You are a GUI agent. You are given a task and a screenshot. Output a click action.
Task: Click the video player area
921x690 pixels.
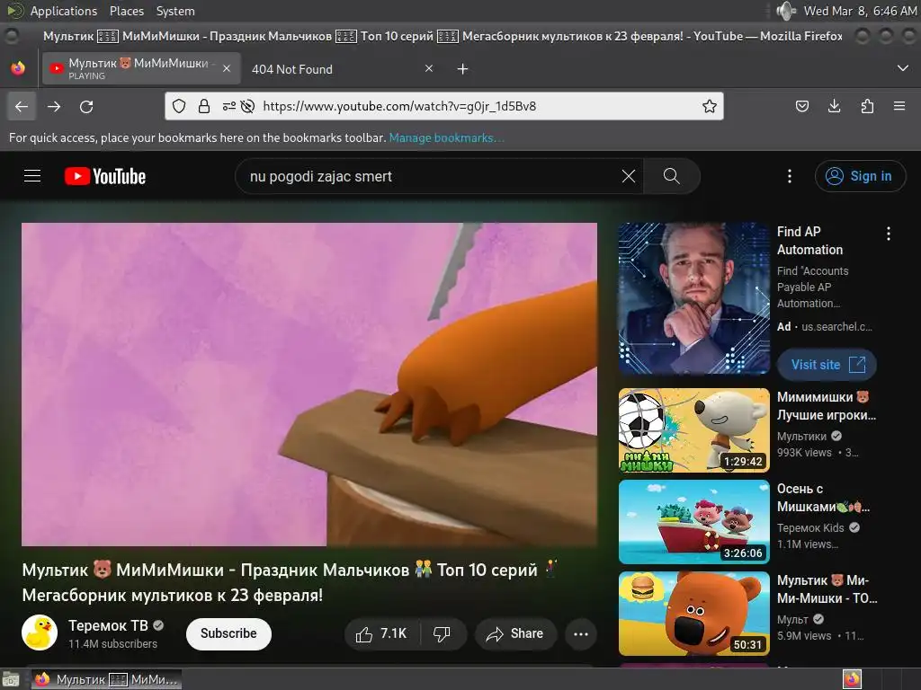[x=309, y=385]
